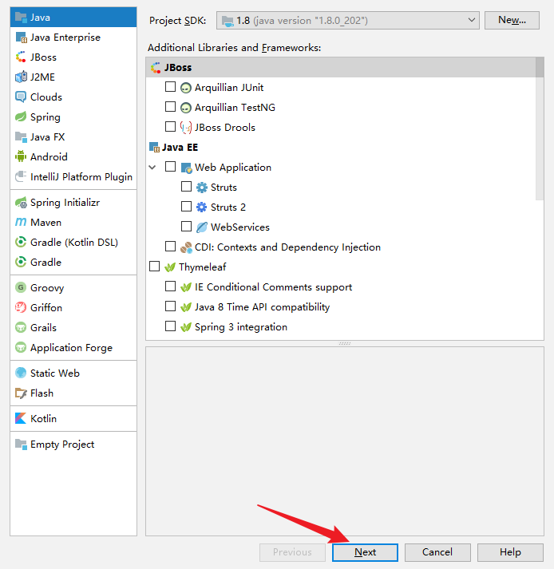Select Maven project type label
The height and width of the screenshot is (569, 554).
click(x=46, y=222)
